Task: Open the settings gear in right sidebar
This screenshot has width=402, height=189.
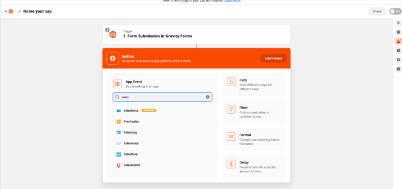Action: pyautogui.click(x=398, y=60)
